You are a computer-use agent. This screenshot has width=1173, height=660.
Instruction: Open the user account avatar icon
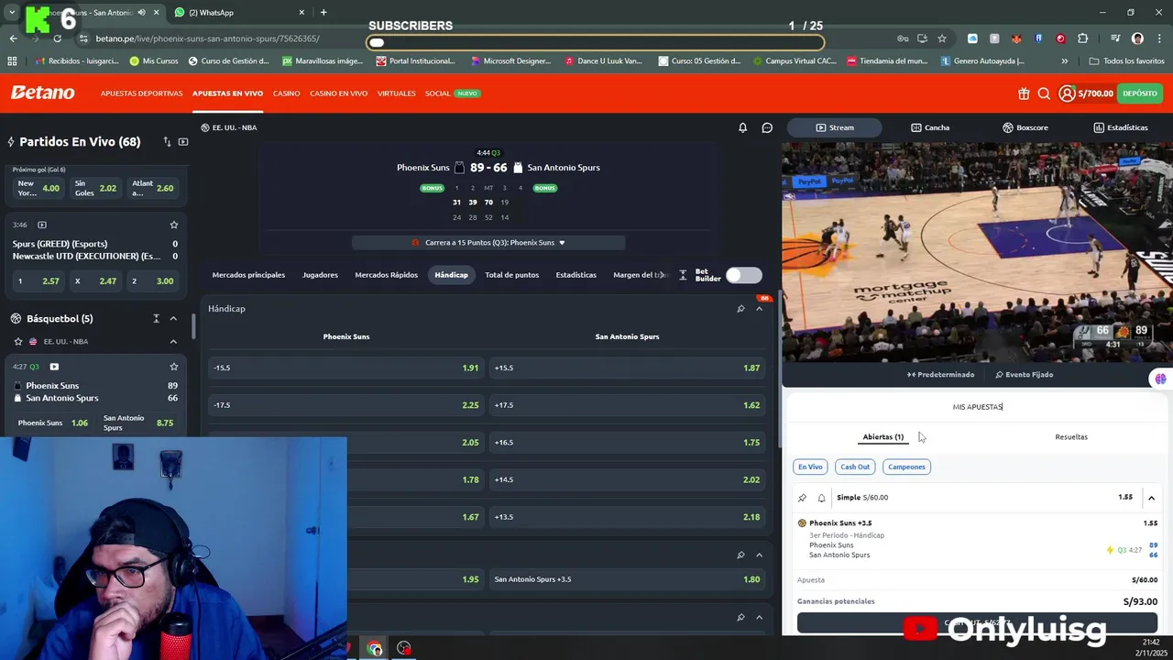tap(1067, 93)
